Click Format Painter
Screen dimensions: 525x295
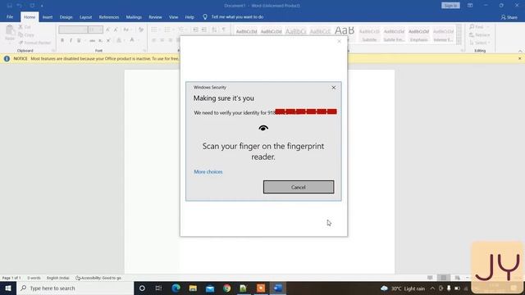click(x=34, y=43)
